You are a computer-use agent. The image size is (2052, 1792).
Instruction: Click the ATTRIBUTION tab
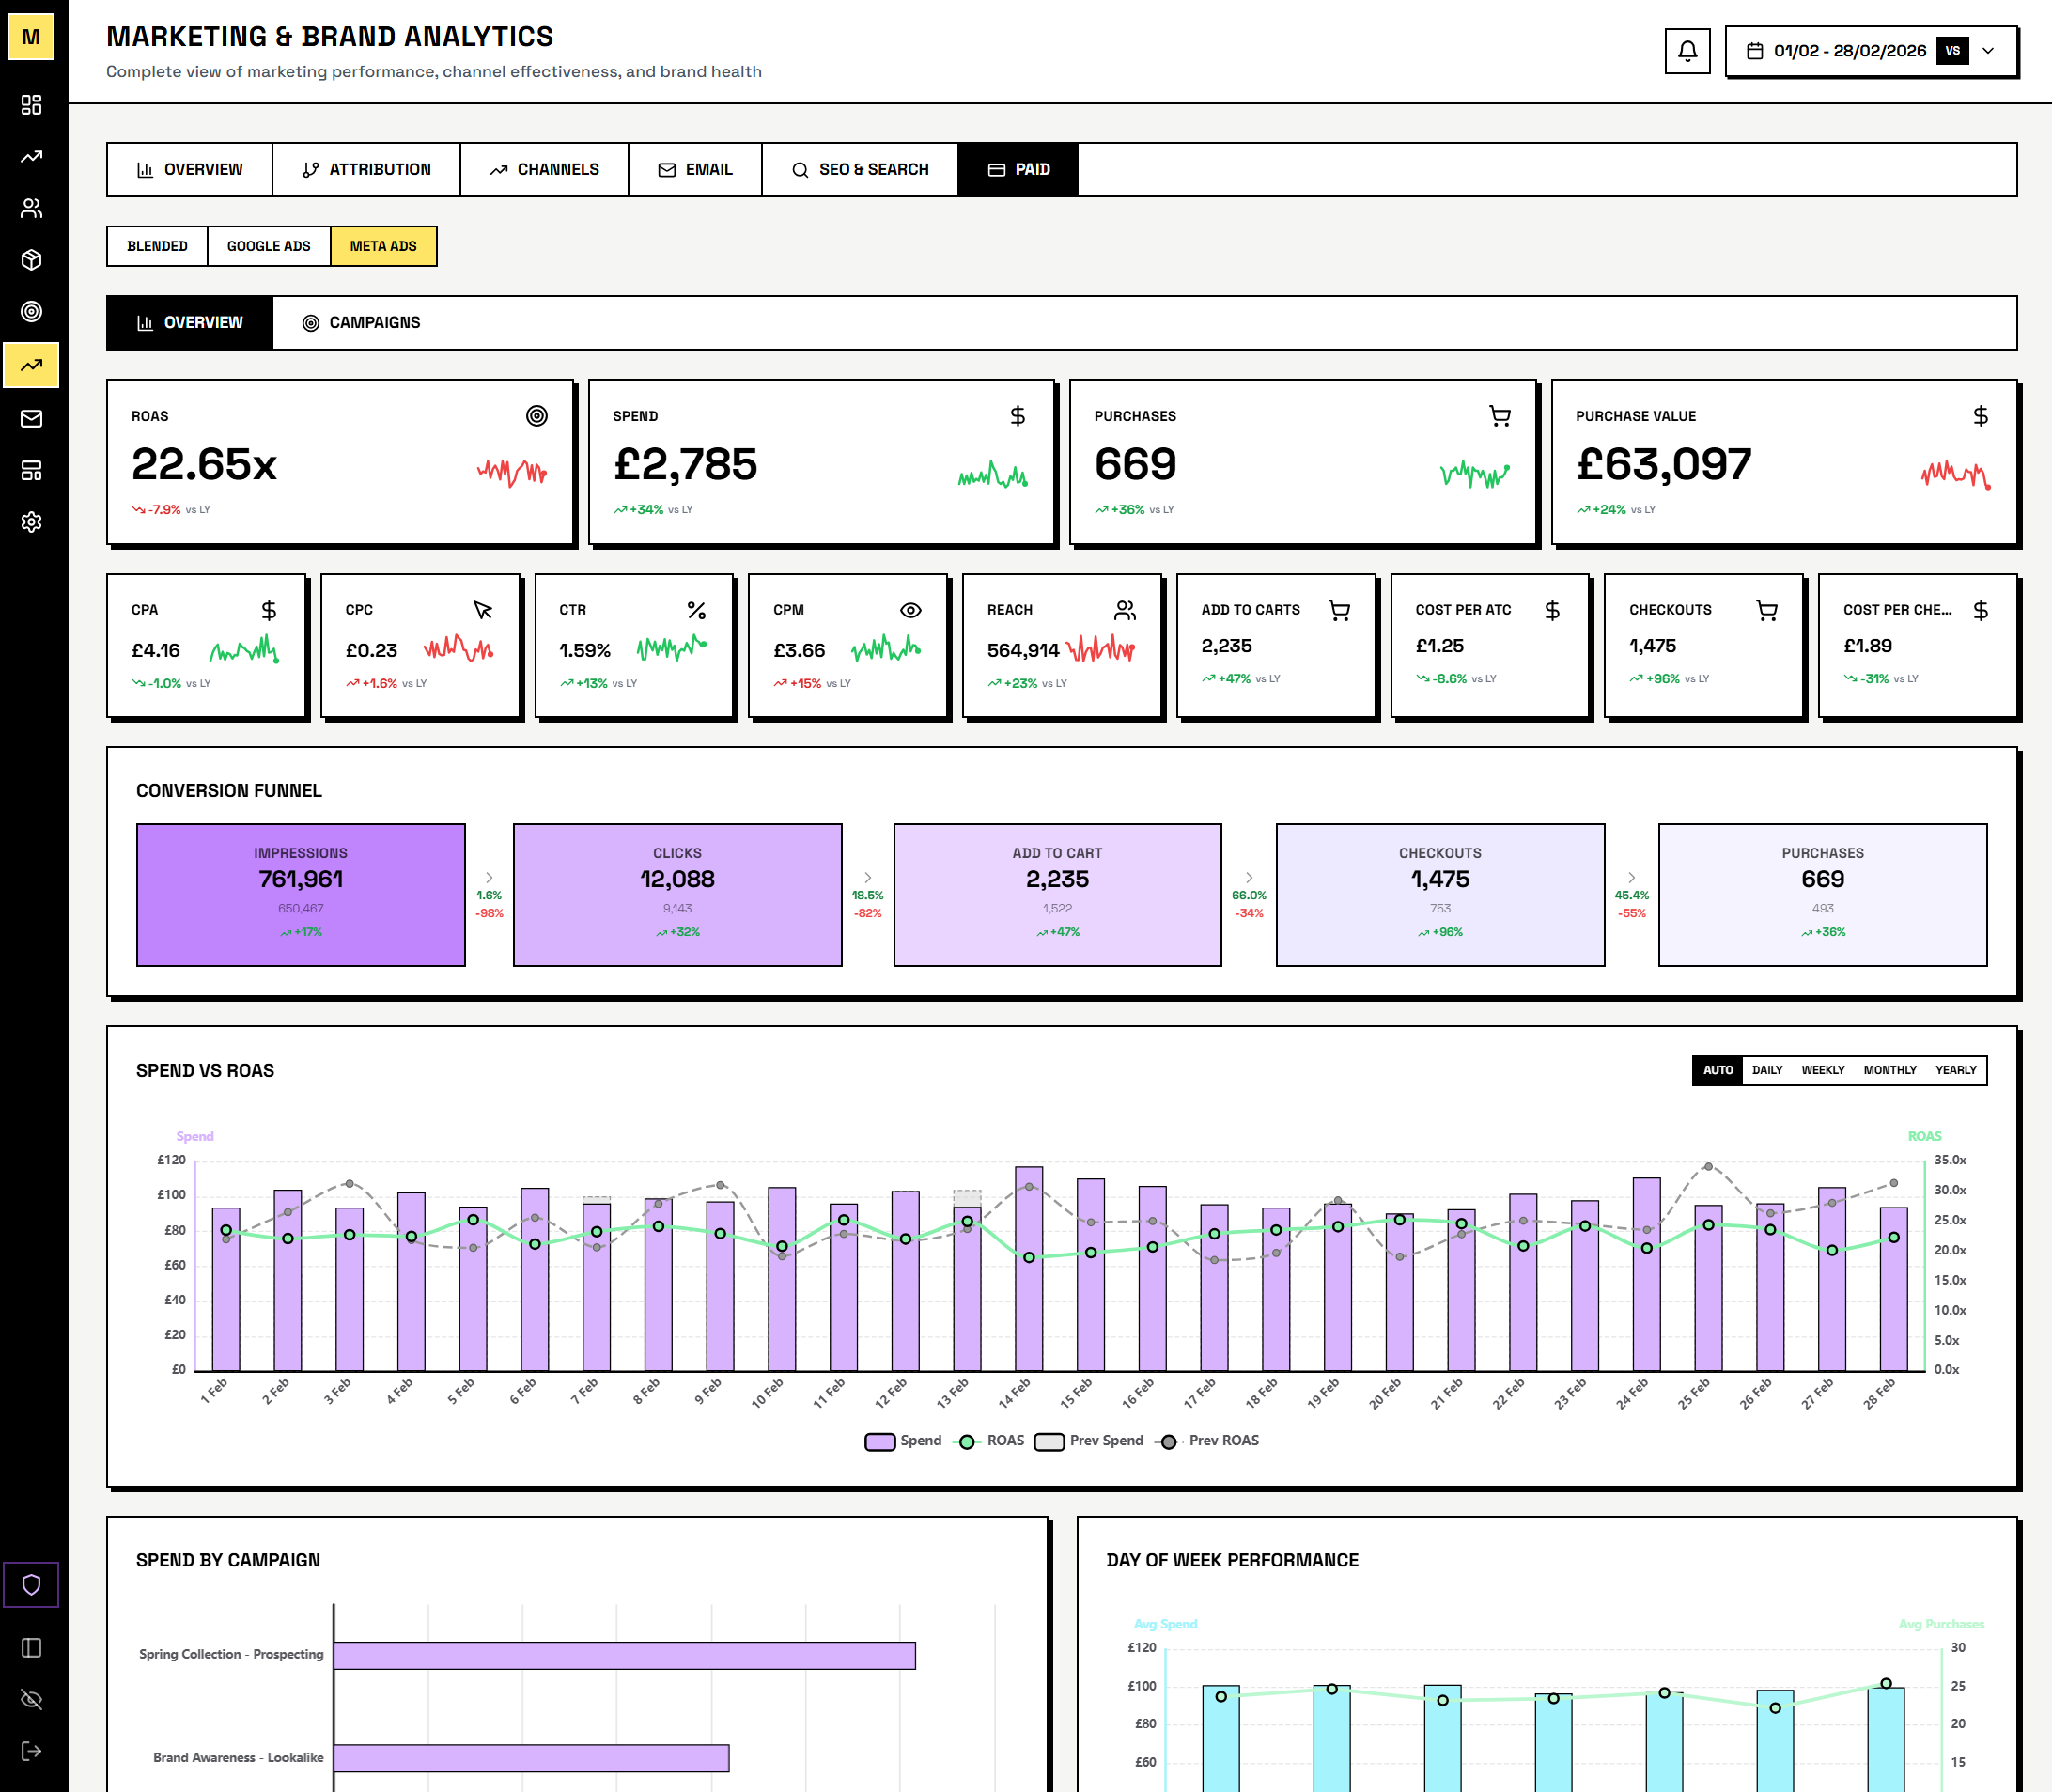pyautogui.click(x=367, y=169)
